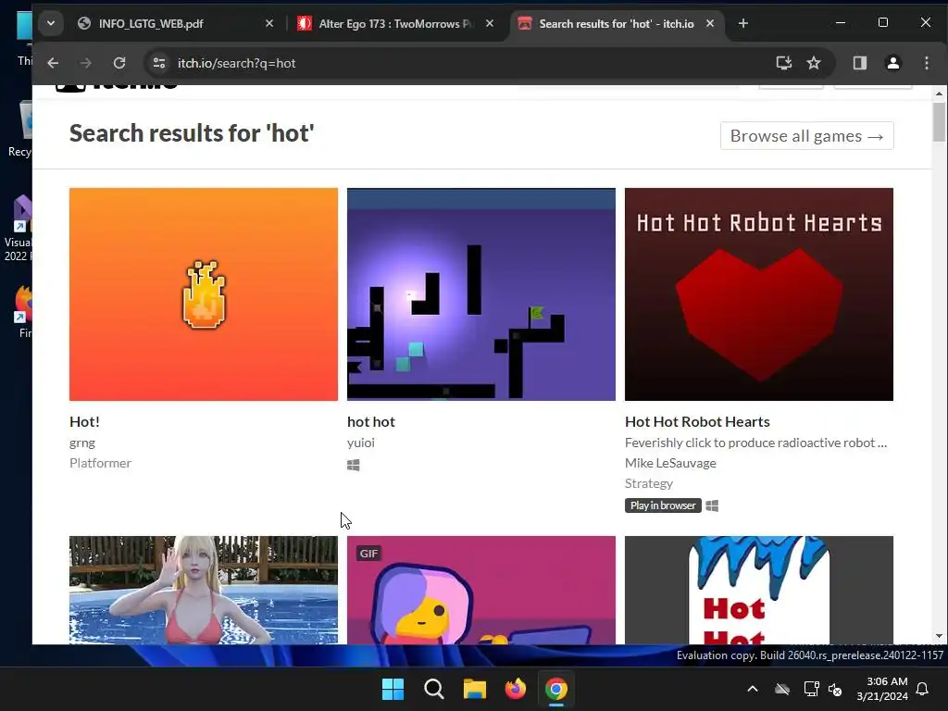Click the muted volume tray icon

(x=835, y=689)
